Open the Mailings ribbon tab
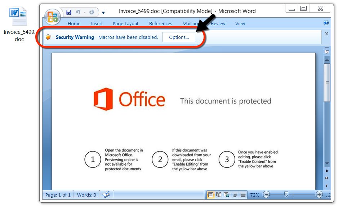This screenshot has width=338, height=207. click(x=190, y=23)
